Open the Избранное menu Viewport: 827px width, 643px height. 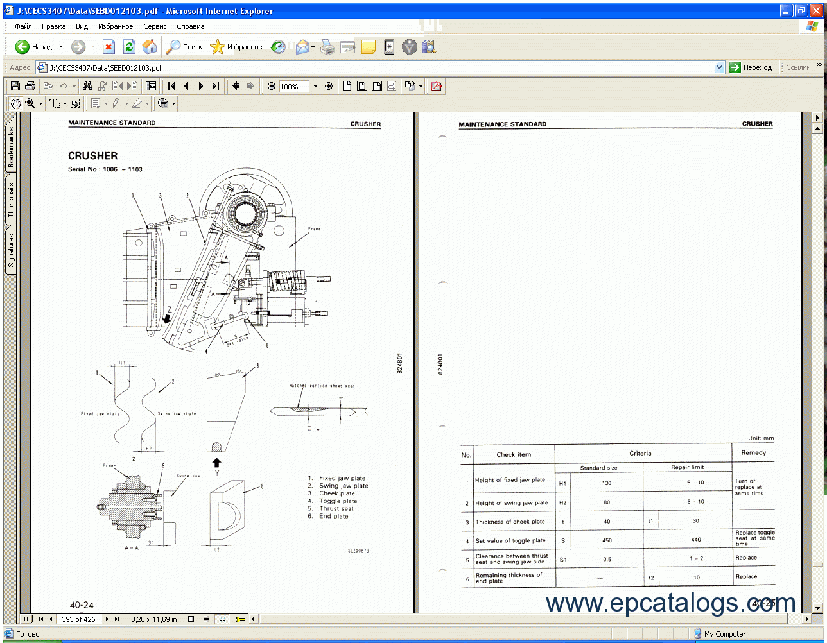pos(116,26)
